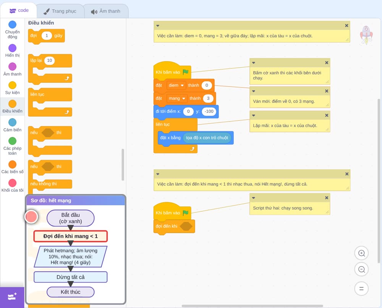The image size is (382, 308).
Task: Click the red circle on the flowchart panel
Action: pyautogui.click(x=31, y=216)
